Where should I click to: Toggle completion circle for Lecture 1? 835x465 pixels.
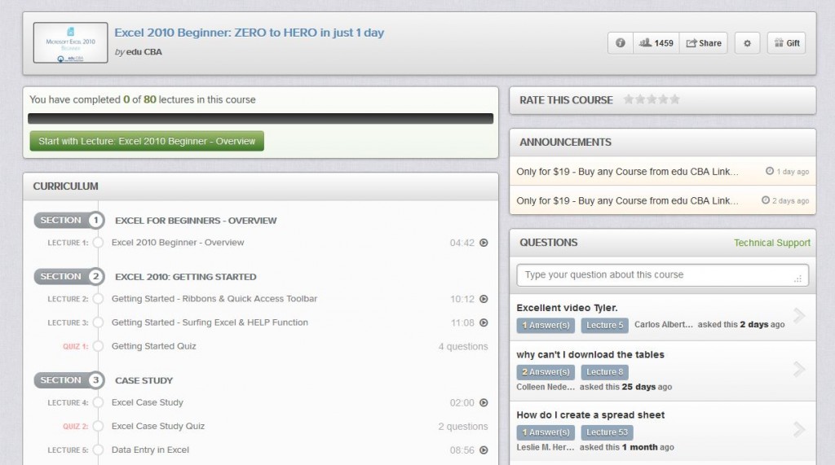[x=98, y=243]
